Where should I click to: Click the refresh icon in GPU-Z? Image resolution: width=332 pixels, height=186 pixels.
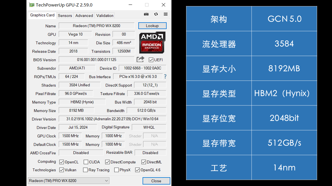[156, 14]
